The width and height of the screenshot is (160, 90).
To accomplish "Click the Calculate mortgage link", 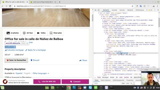I will [x=14, y=50].
